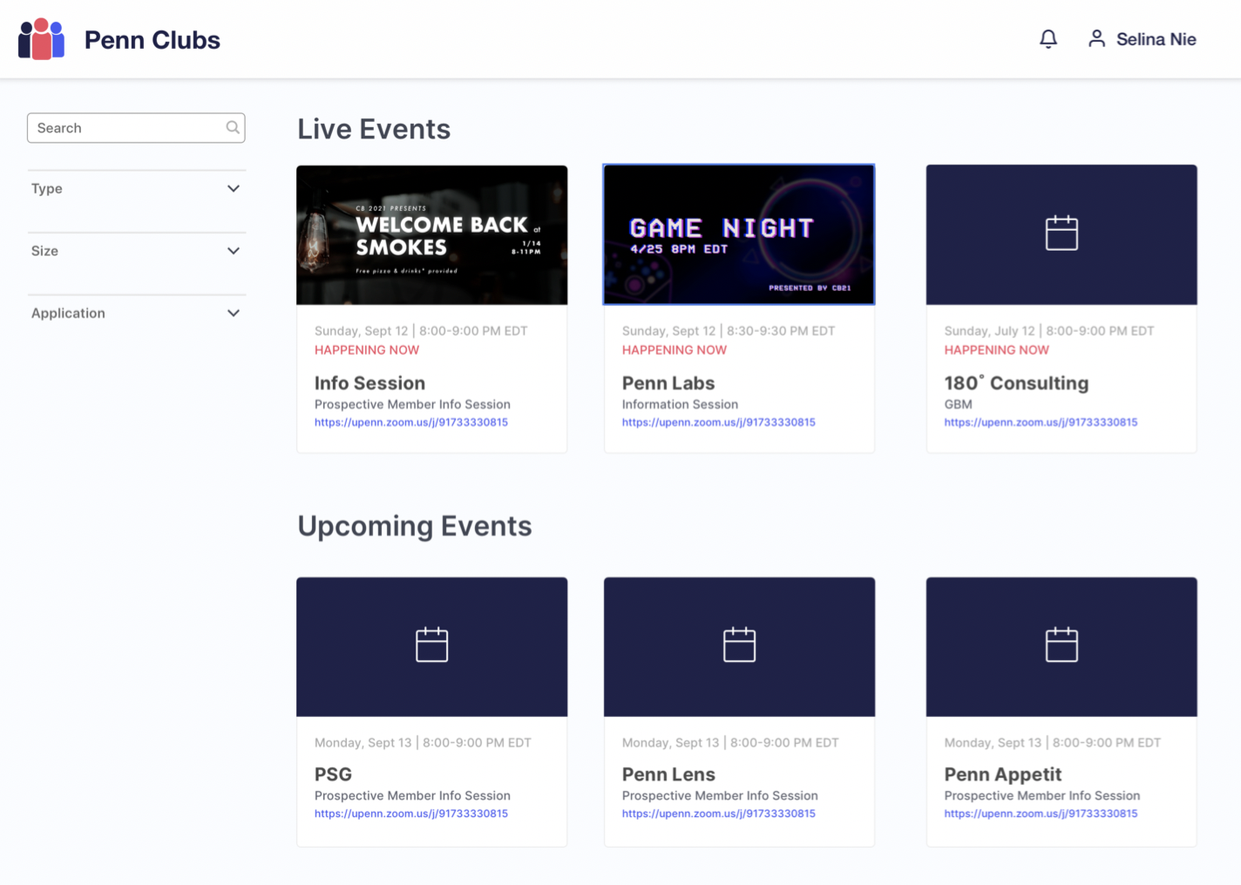Open the Game Night event thumbnail
The height and width of the screenshot is (885, 1241).
[x=739, y=235]
